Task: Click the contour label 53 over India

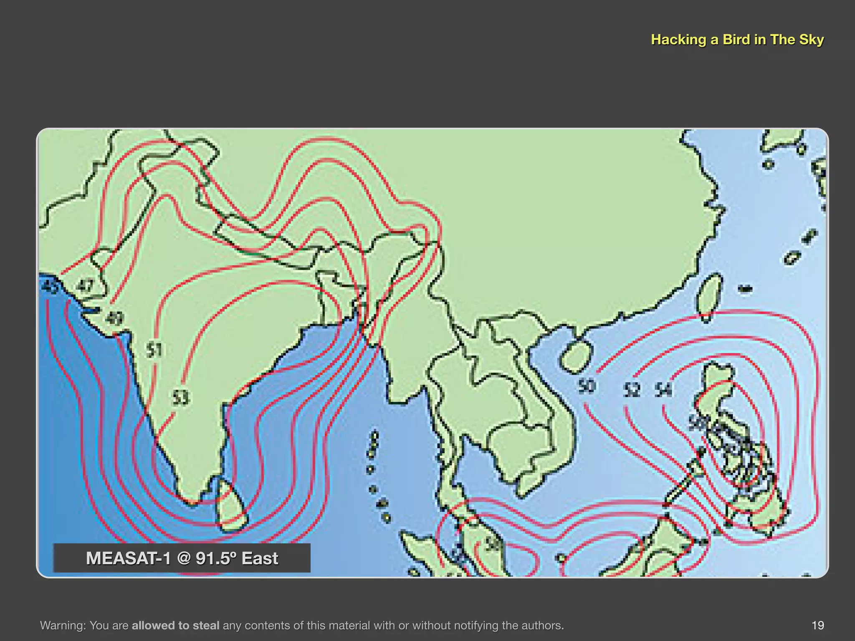Action: pos(181,398)
